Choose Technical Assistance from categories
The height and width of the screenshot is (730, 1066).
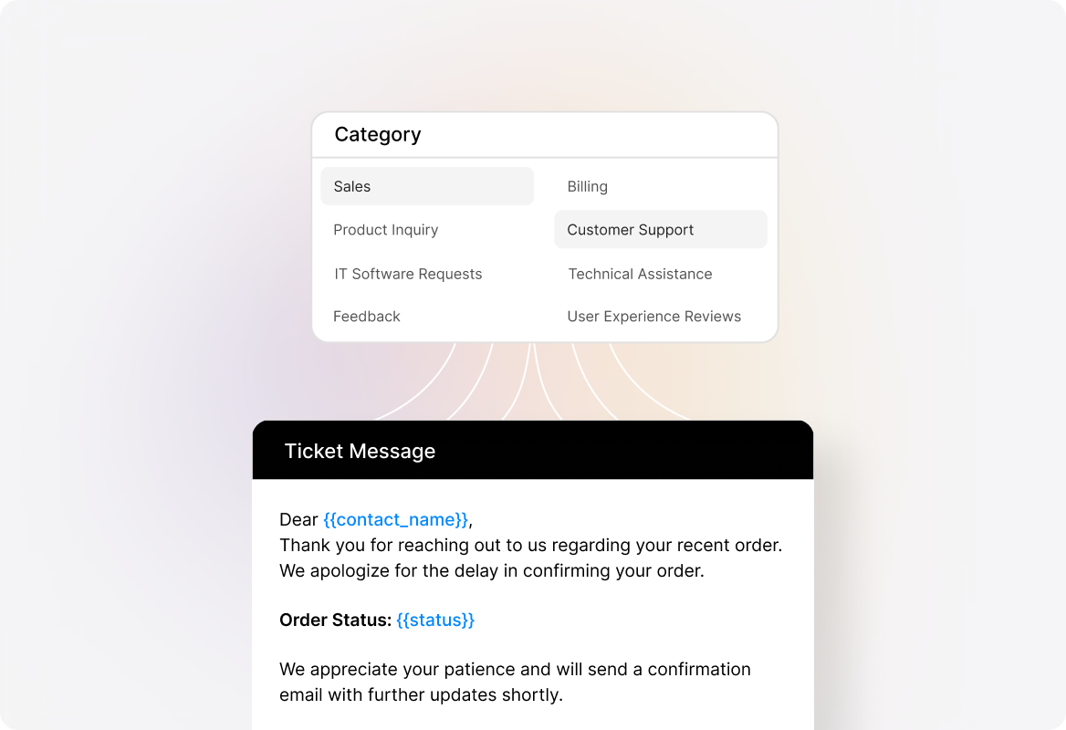(640, 274)
